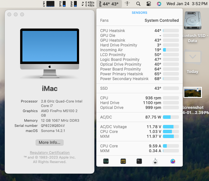The image size is (209, 181).
Task: Click the Logic Board Proximity 47° row
Action: coord(140,60)
